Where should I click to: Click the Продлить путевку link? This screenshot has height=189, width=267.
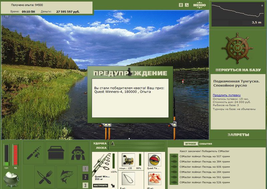tap(227, 95)
